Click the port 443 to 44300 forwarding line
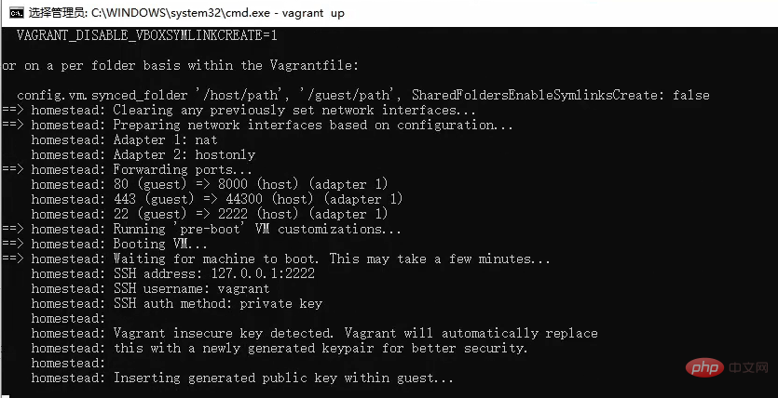 [217, 199]
